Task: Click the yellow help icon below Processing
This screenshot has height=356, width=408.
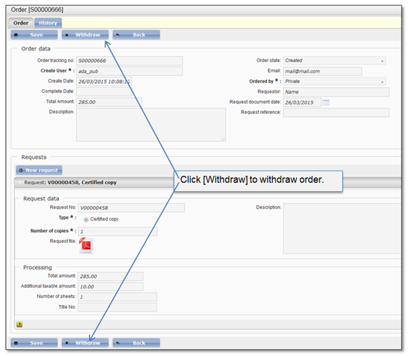Action: click(20, 323)
